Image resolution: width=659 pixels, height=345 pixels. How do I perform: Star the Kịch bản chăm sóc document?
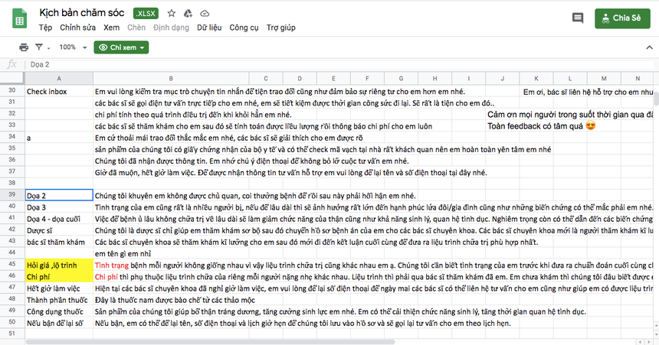(x=171, y=13)
